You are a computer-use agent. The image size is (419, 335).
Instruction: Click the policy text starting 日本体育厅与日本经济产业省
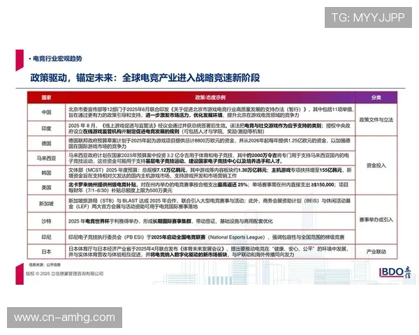click(x=209, y=252)
